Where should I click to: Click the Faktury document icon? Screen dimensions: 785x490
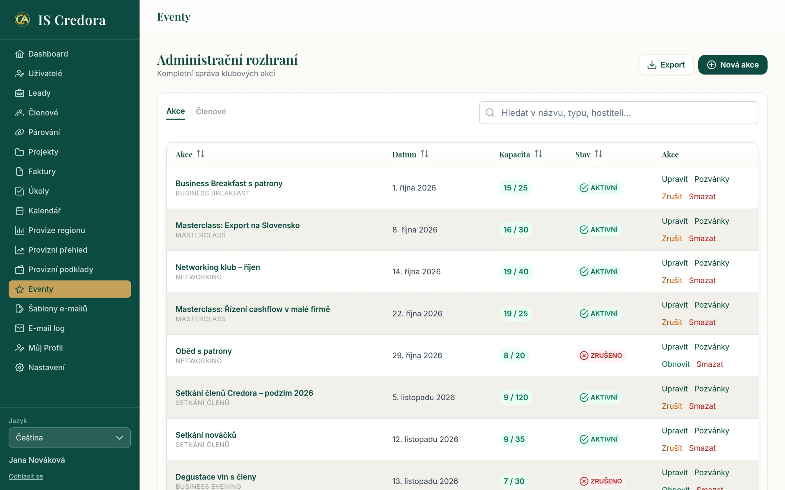[20, 171]
